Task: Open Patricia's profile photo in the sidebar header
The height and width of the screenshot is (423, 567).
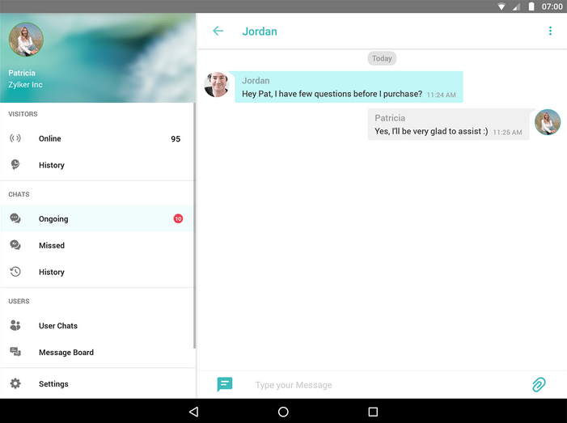Action: point(26,40)
